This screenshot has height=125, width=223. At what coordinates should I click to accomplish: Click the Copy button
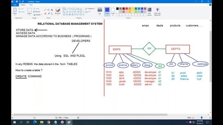coord(22,12)
